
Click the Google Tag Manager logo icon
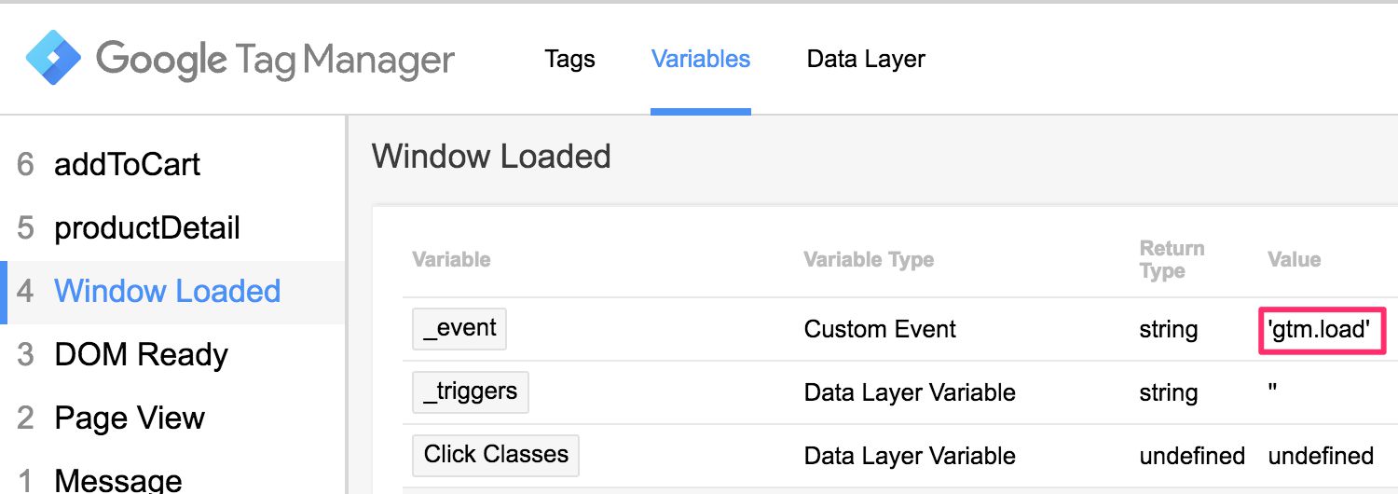coord(56,58)
